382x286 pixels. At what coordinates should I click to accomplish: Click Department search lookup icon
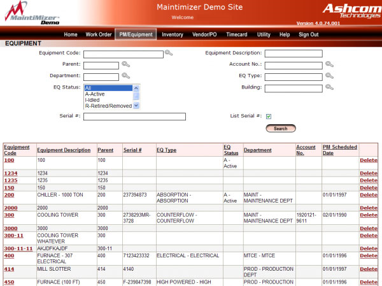(x=125, y=75)
